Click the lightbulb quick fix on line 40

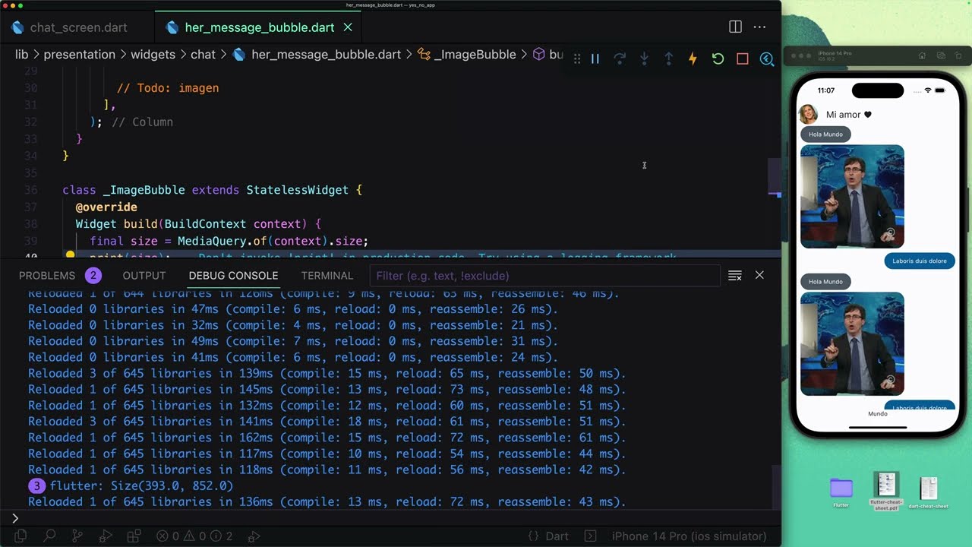(70, 257)
